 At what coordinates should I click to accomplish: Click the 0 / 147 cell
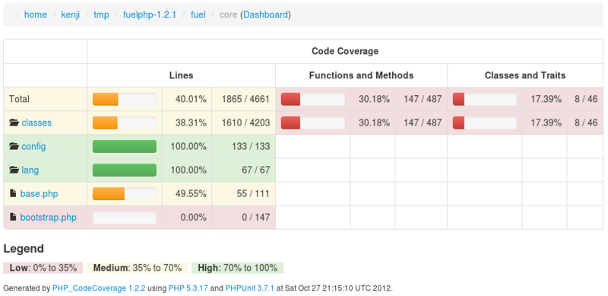point(243,217)
